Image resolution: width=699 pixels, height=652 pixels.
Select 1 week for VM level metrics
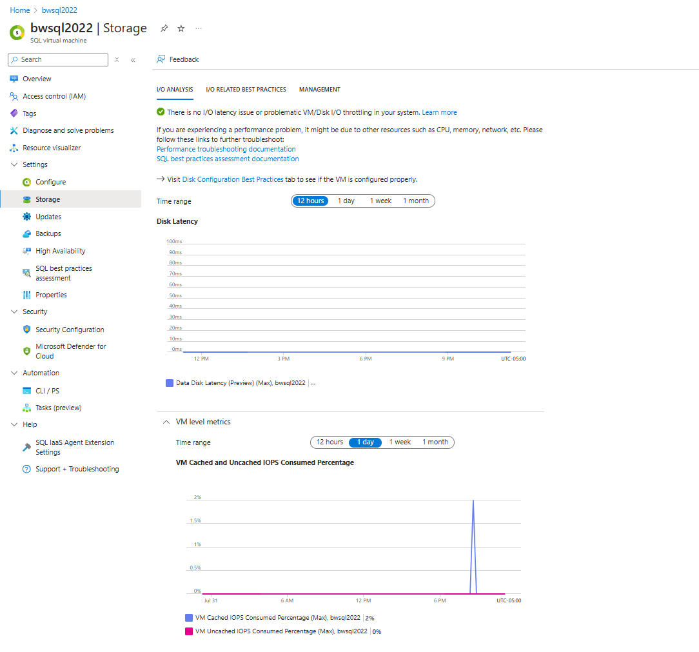click(x=400, y=442)
